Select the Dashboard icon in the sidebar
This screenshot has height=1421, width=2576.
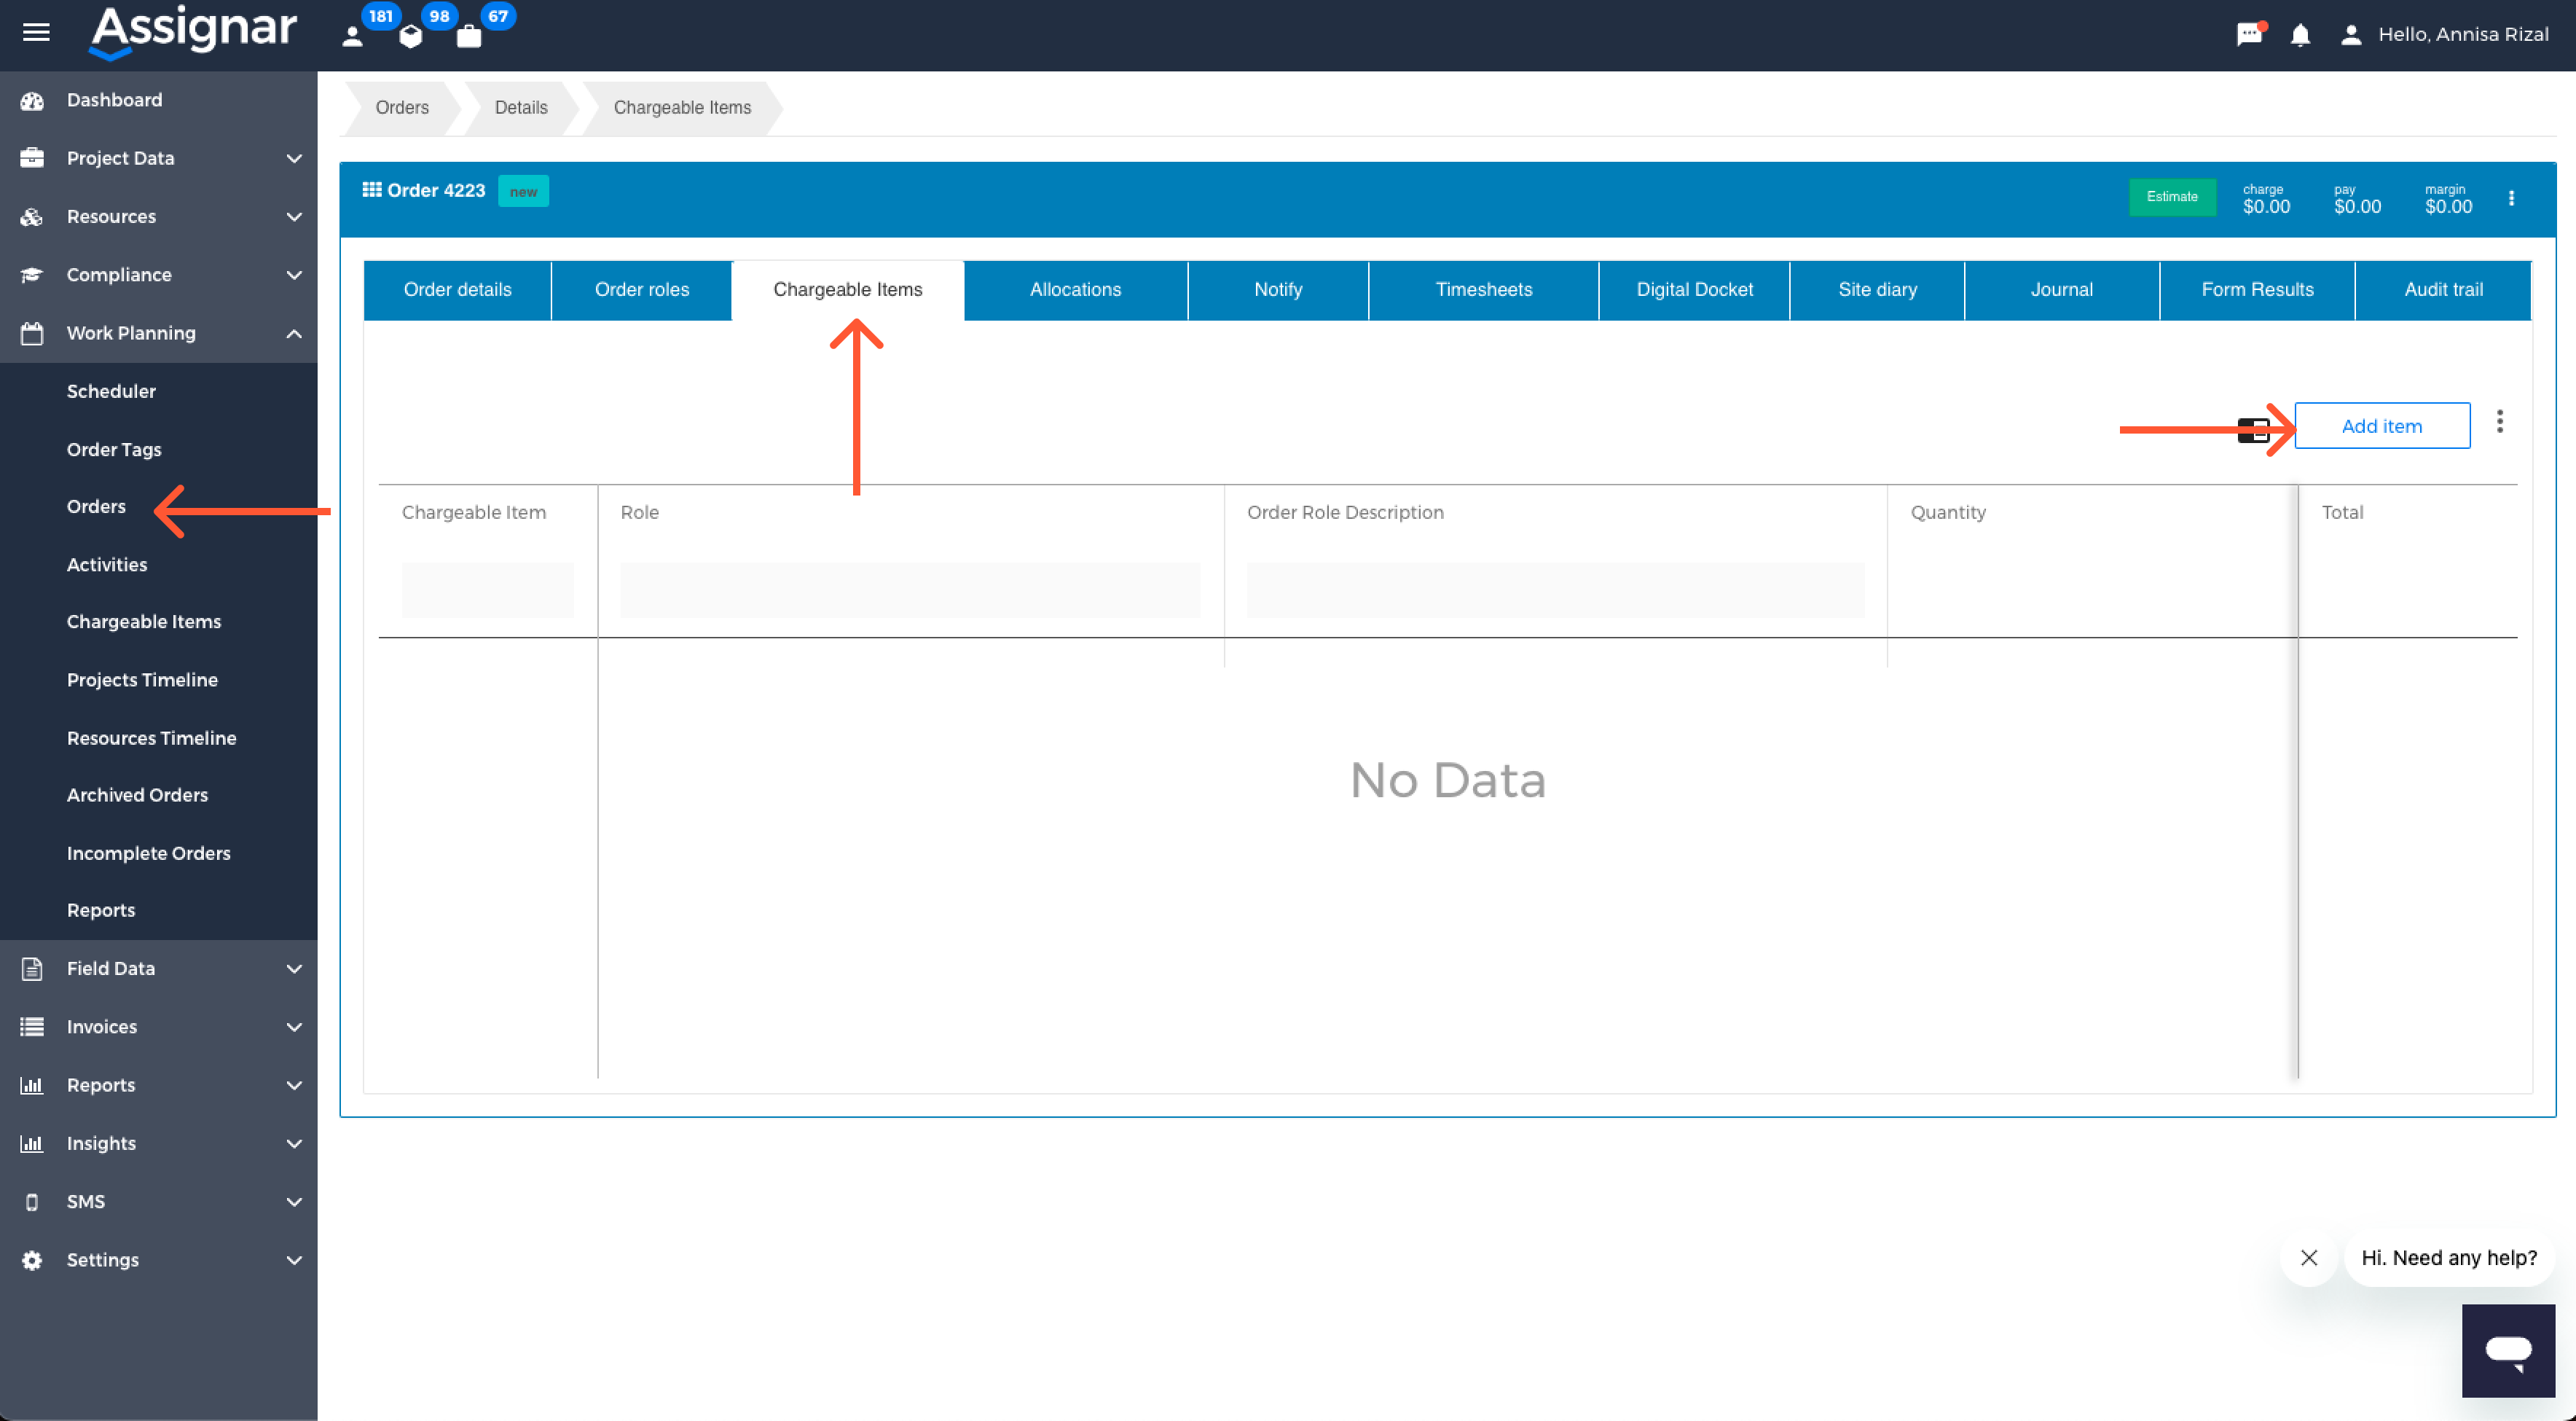(x=32, y=99)
